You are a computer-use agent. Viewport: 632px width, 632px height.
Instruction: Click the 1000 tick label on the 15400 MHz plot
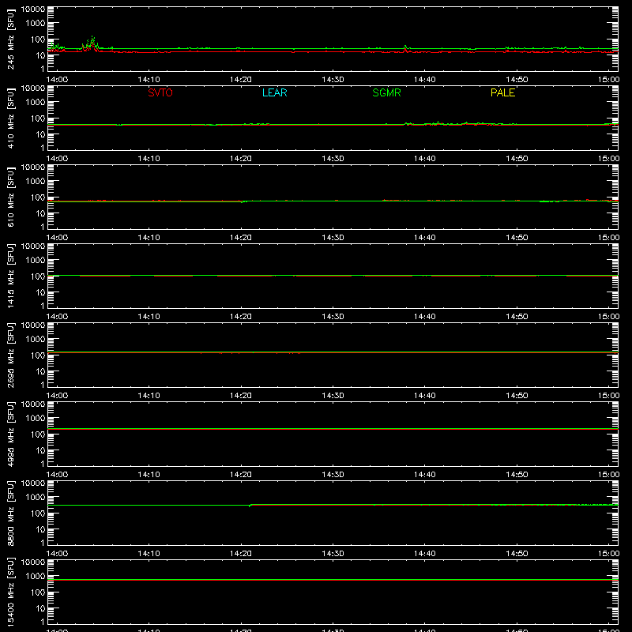coord(36,577)
